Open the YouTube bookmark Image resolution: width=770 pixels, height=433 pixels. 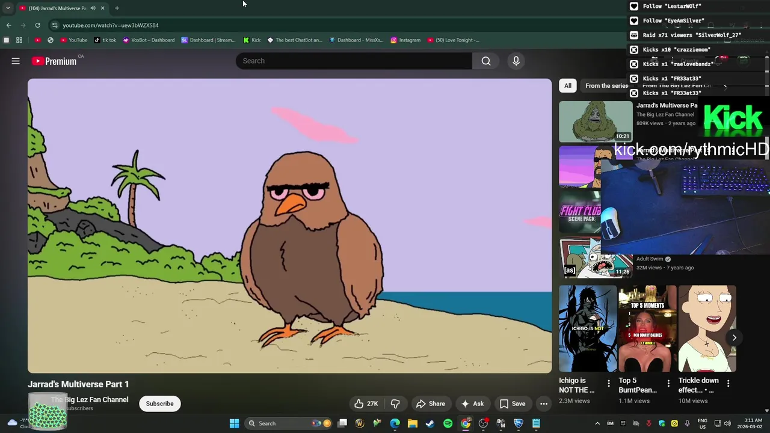73,40
